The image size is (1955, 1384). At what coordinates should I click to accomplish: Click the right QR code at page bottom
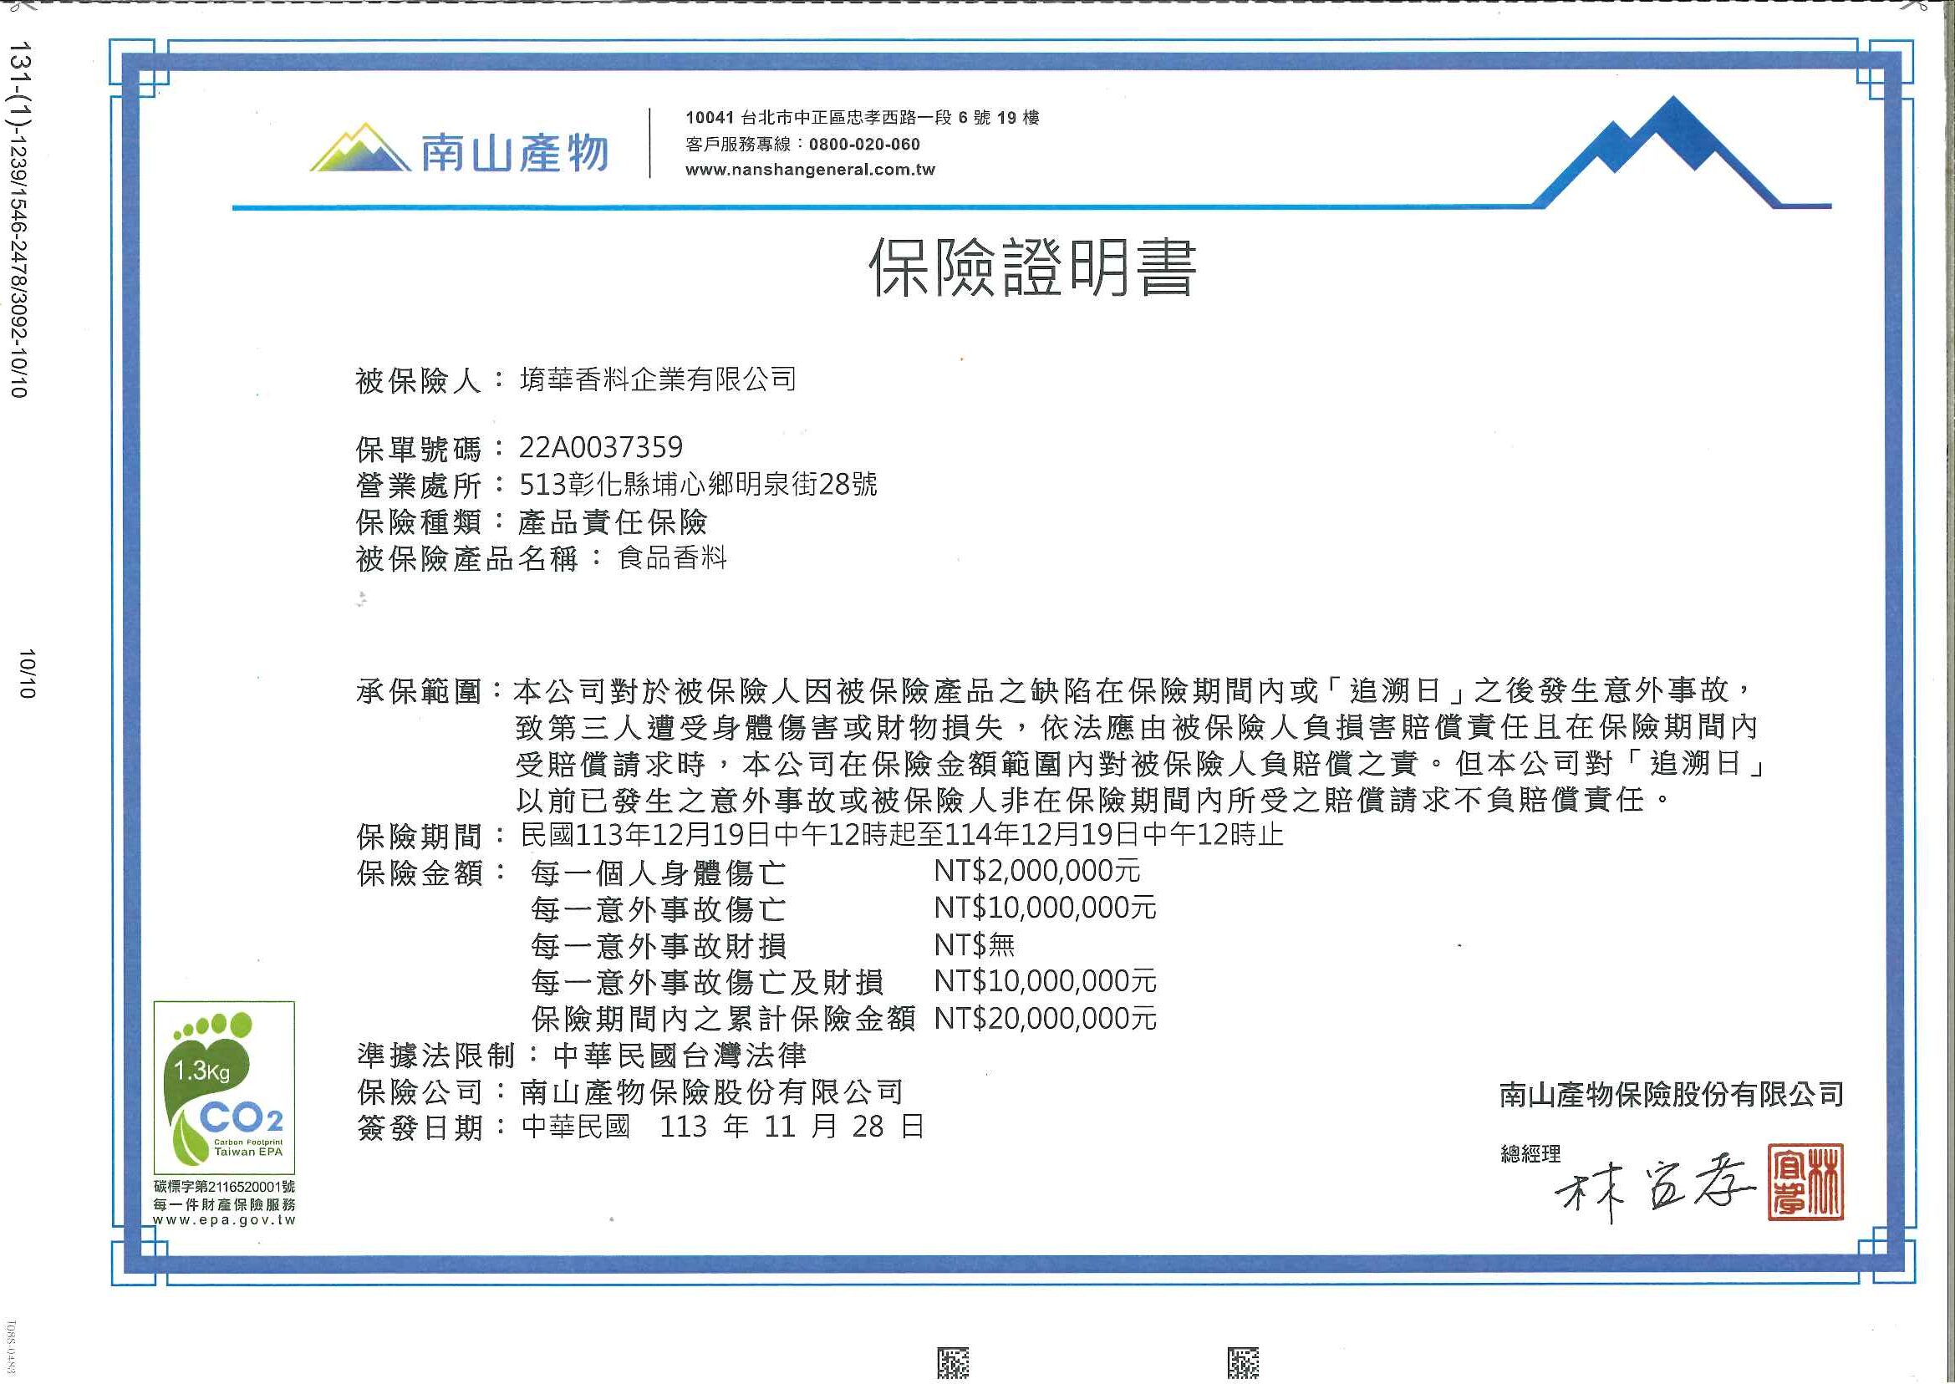1244,1363
